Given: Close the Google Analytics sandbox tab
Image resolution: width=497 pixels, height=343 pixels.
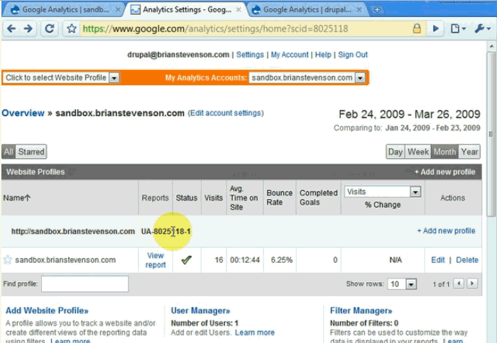Looking at the screenshot, I should pyautogui.click(x=118, y=10).
